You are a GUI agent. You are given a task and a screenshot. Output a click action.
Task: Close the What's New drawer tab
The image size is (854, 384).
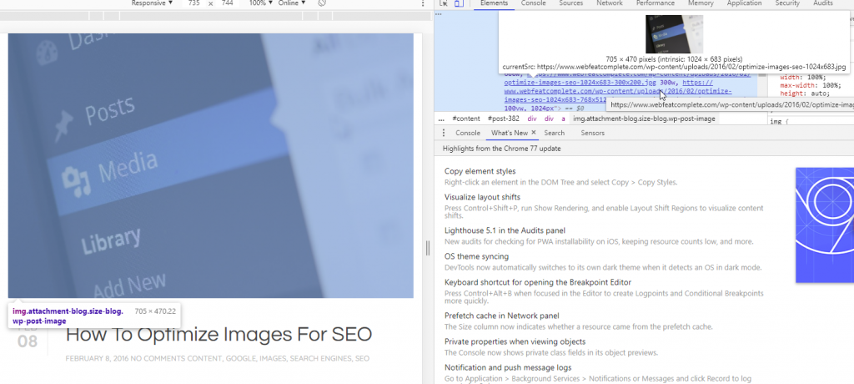coord(534,133)
